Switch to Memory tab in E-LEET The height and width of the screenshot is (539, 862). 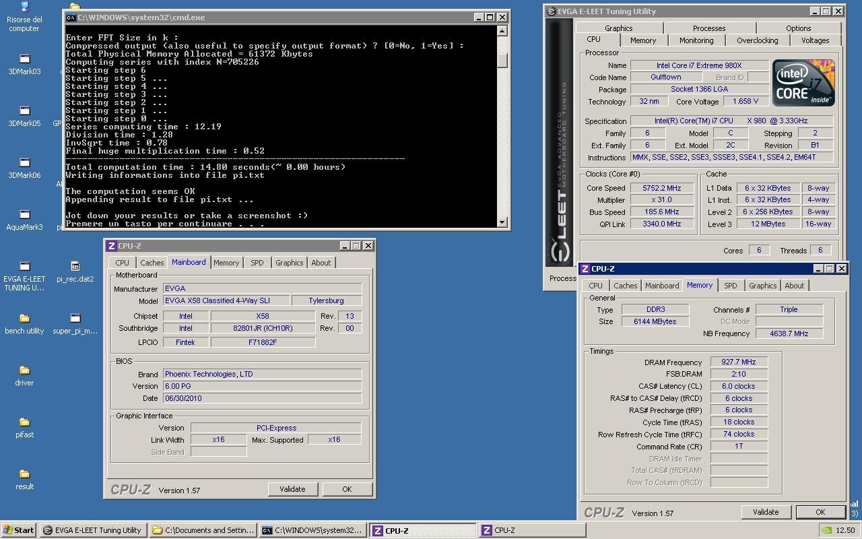coord(642,40)
